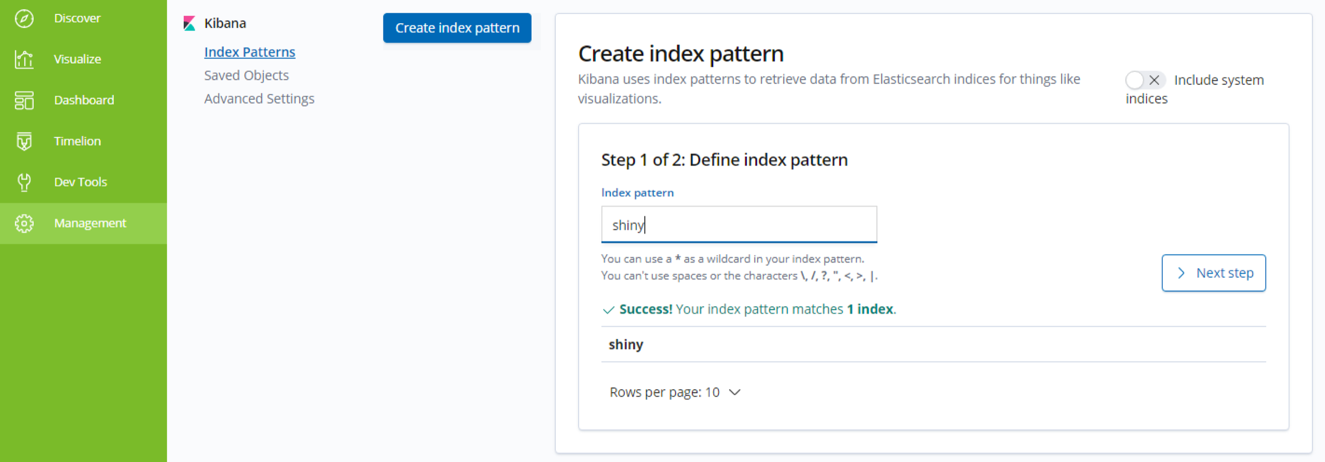Click the green success checkmark icon
1325x462 pixels.
608,310
